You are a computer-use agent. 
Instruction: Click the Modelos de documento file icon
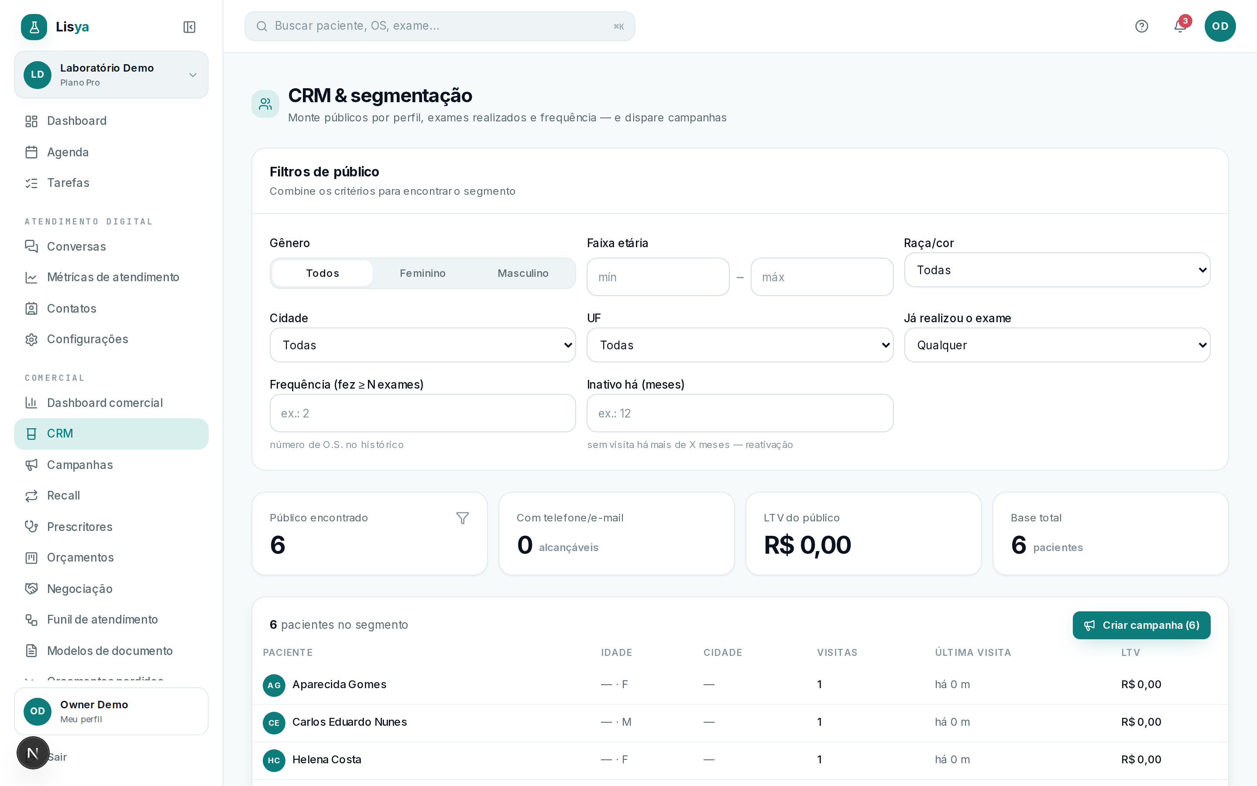tap(31, 651)
